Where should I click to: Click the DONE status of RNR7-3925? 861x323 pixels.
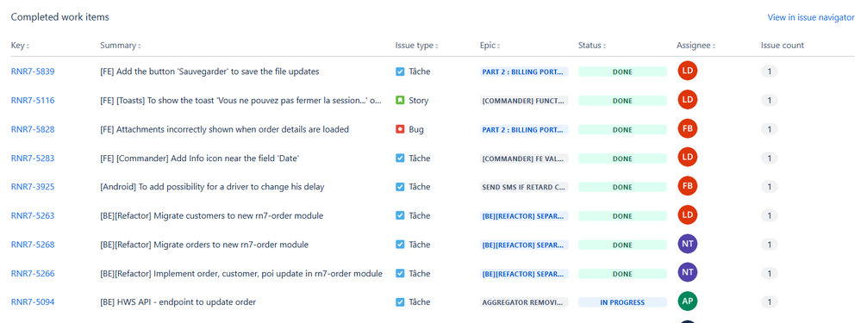click(622, 188)
